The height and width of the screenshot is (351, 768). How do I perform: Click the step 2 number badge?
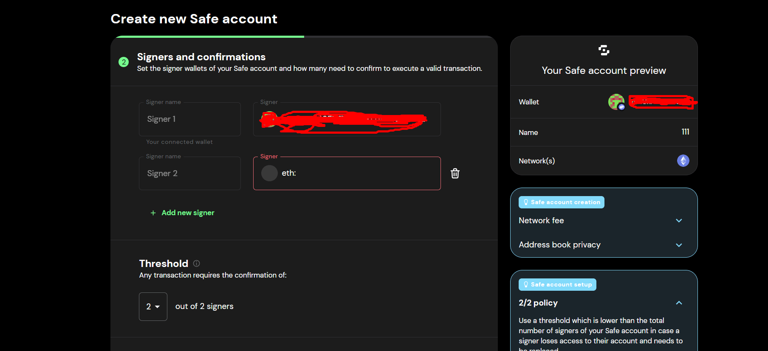click(x=124, y=62)
